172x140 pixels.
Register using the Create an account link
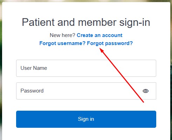click(99, 35)
